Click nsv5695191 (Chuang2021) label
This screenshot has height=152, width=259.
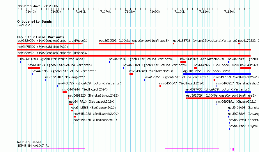[236, 102]
